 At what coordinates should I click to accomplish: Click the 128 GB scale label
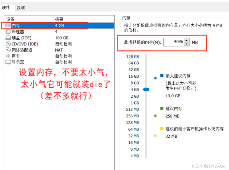click(x=133, y=57)
